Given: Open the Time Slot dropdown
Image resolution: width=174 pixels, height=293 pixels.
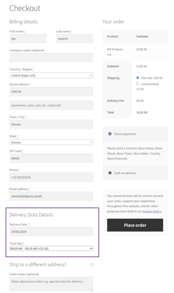Looking at the screenshot, I should tap(51, 249).
